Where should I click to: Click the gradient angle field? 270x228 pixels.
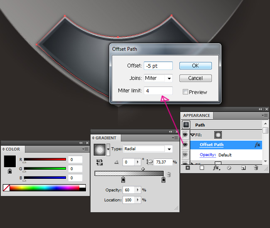[128, 162]
